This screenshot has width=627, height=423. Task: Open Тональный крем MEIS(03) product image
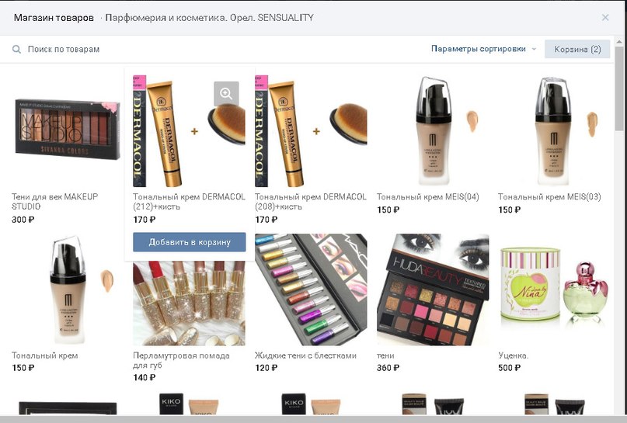pos(554,131)
